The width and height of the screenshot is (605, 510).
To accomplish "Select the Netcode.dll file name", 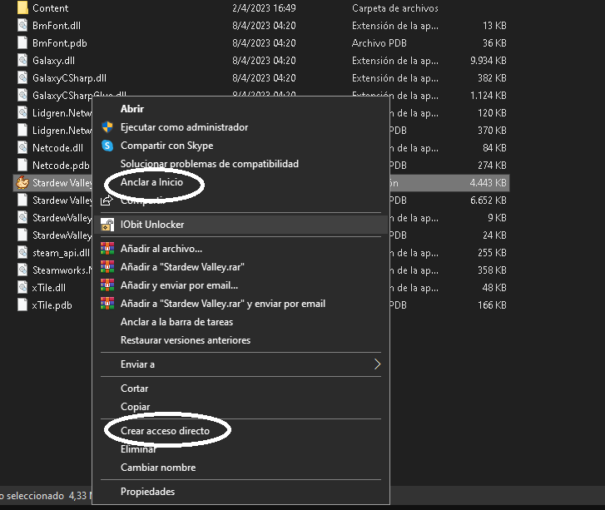I will [57, 148].
